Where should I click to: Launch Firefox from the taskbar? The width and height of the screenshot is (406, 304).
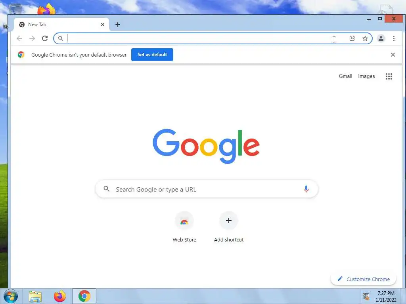click(60, 296)
